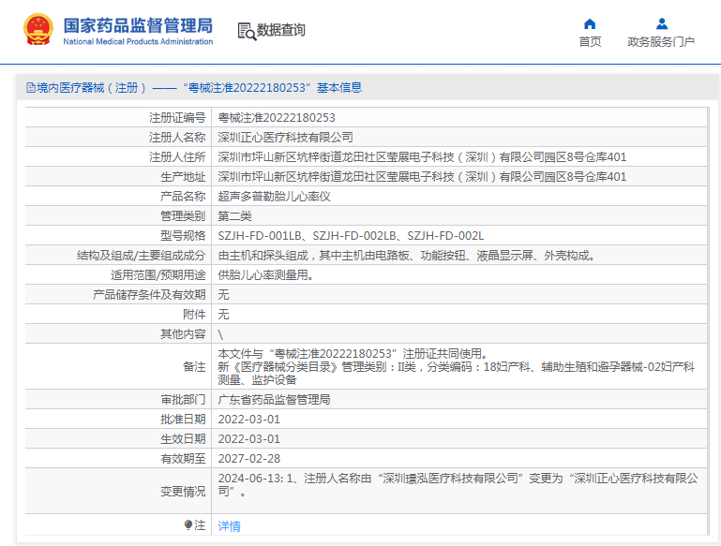Click 有效期至 label
Screen dimensions: 721x546
tap(183, 459)
